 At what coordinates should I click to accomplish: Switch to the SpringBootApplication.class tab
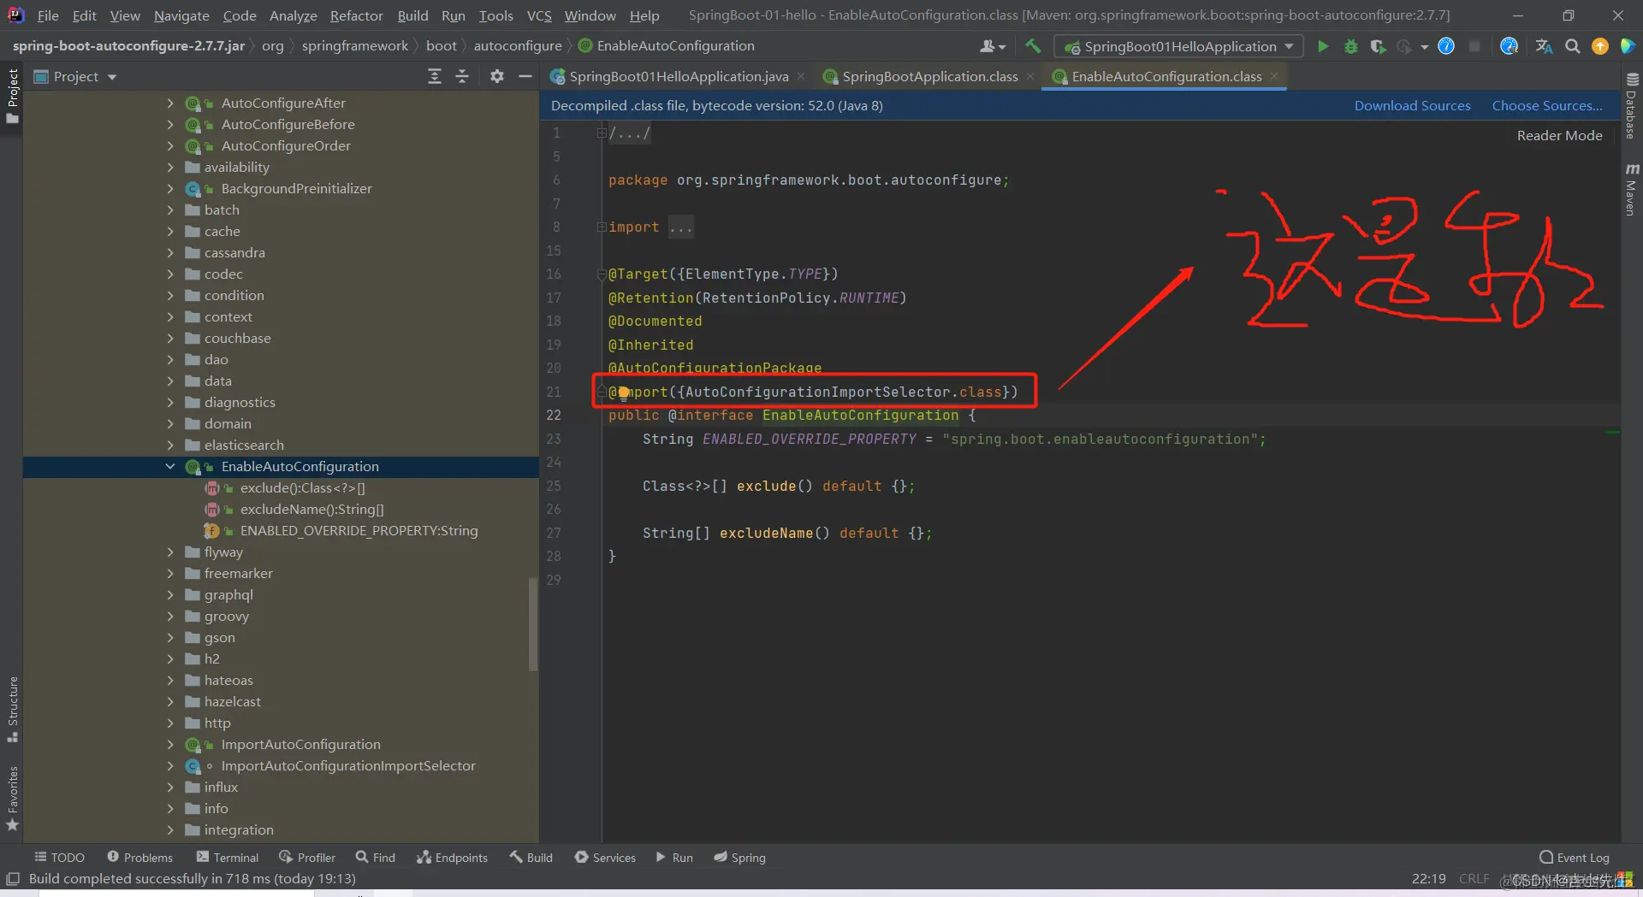pos(929,77)
